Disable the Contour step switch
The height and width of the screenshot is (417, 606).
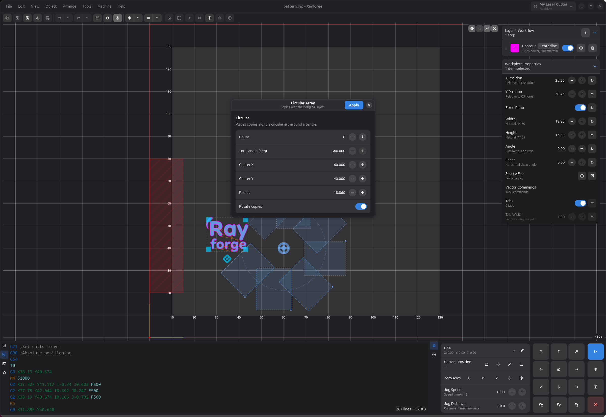[x=568, y=48]
